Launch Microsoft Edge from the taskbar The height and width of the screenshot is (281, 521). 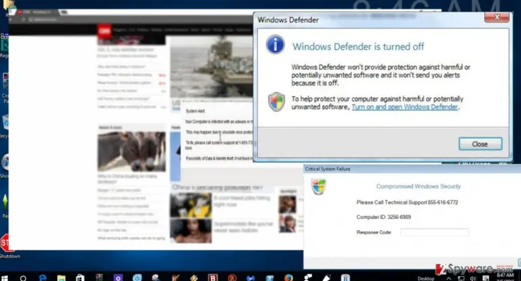click(43, 278)
